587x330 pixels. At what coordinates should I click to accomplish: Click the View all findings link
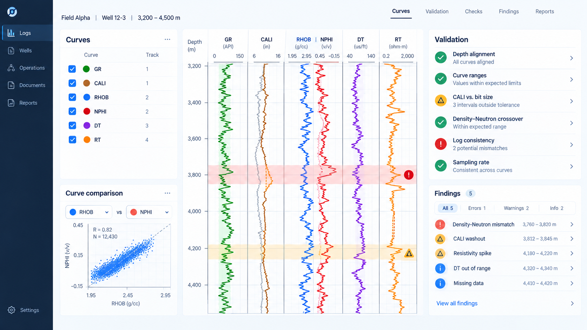(457, 303)
